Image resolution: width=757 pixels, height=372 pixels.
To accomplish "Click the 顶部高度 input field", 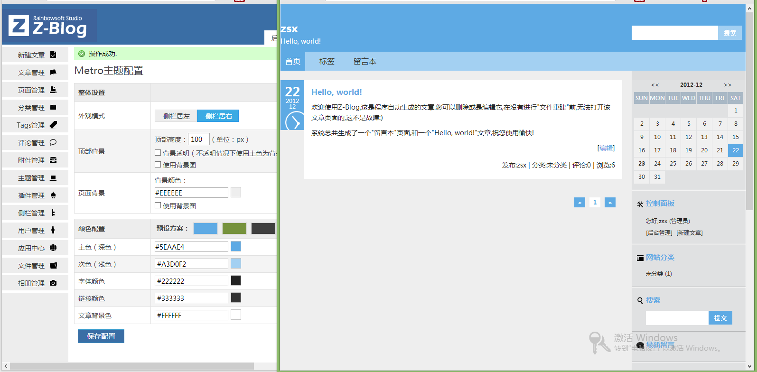I will (199, 139).
